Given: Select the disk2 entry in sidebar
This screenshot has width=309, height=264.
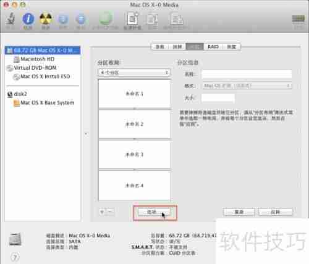Looking at the screenshot, I should tap(20, 94).
